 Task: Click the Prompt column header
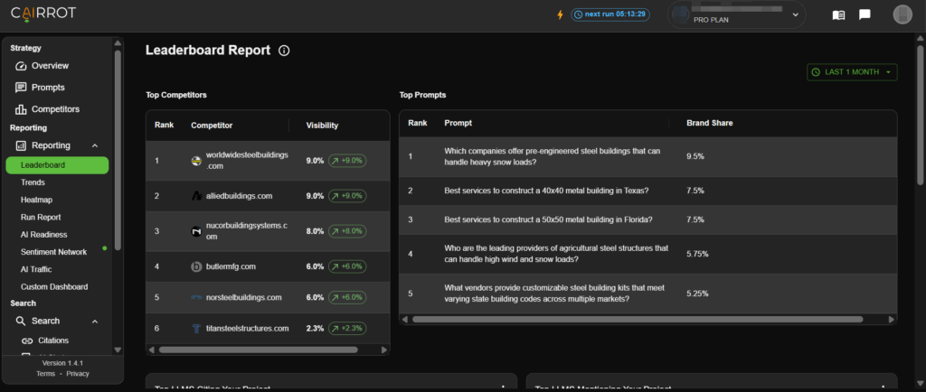[x=458, y=123]
